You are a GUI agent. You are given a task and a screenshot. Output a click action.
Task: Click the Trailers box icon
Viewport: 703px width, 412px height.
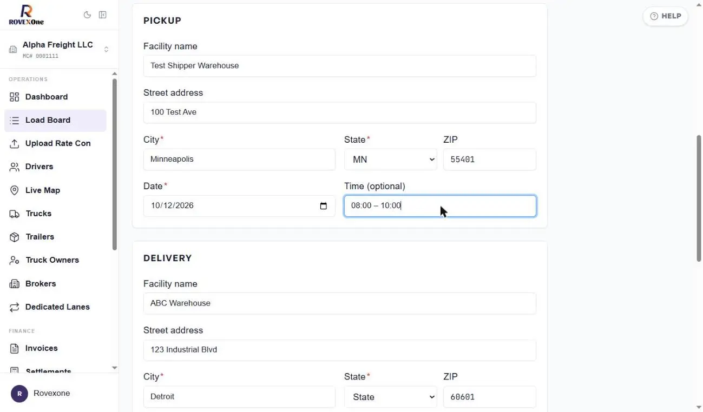pyautogui.click(x=15, y=237)
